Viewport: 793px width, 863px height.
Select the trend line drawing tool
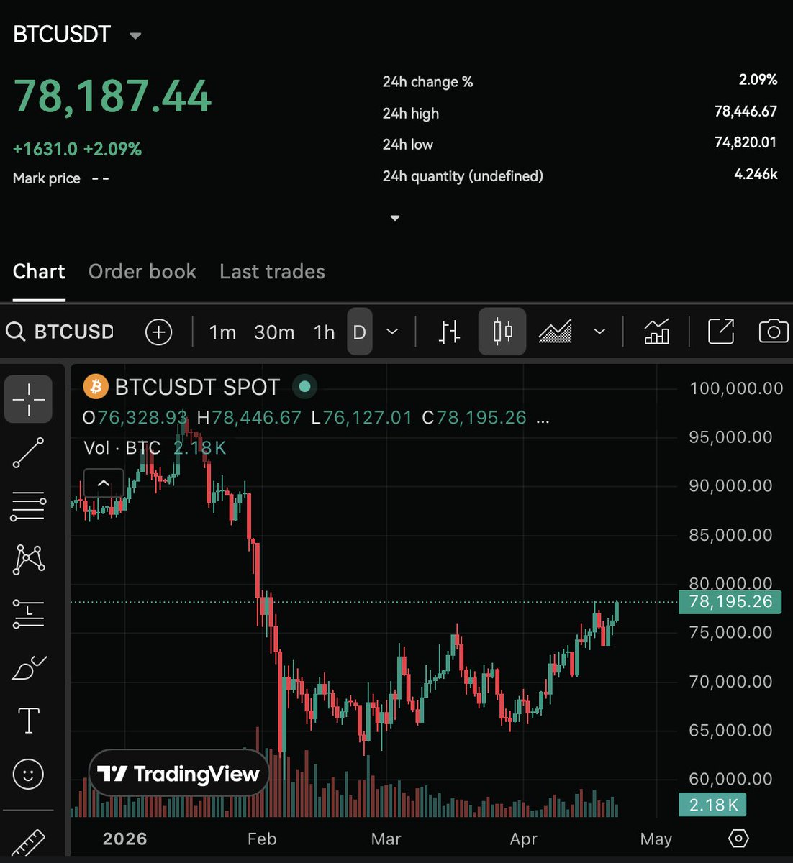tap(29, 453)
